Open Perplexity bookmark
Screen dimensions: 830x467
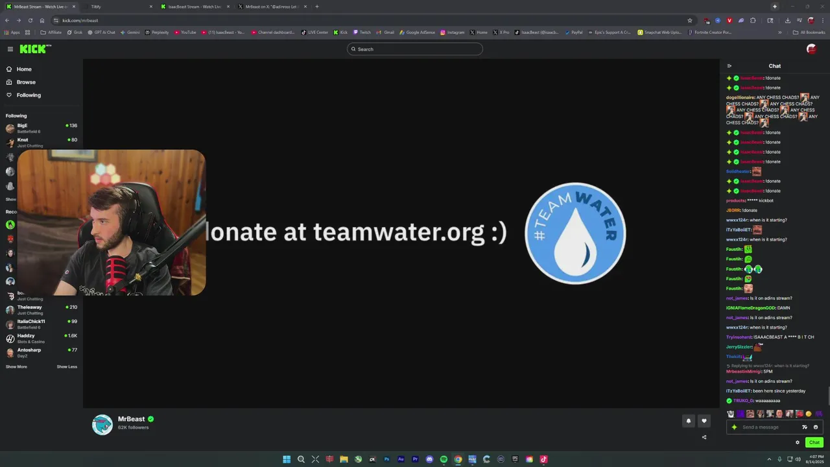(156, 32)
